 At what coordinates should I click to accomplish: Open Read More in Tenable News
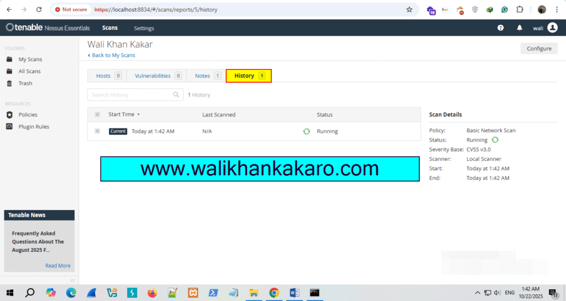pyautogui.click(x=57, y=265)
